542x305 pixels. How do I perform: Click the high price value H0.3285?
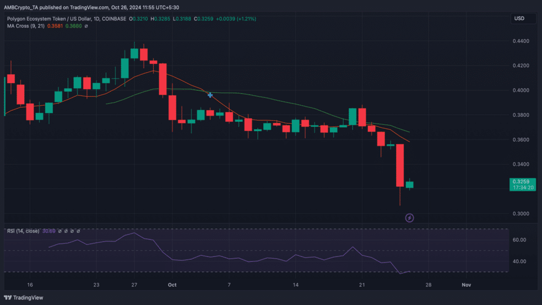[160, 19]
